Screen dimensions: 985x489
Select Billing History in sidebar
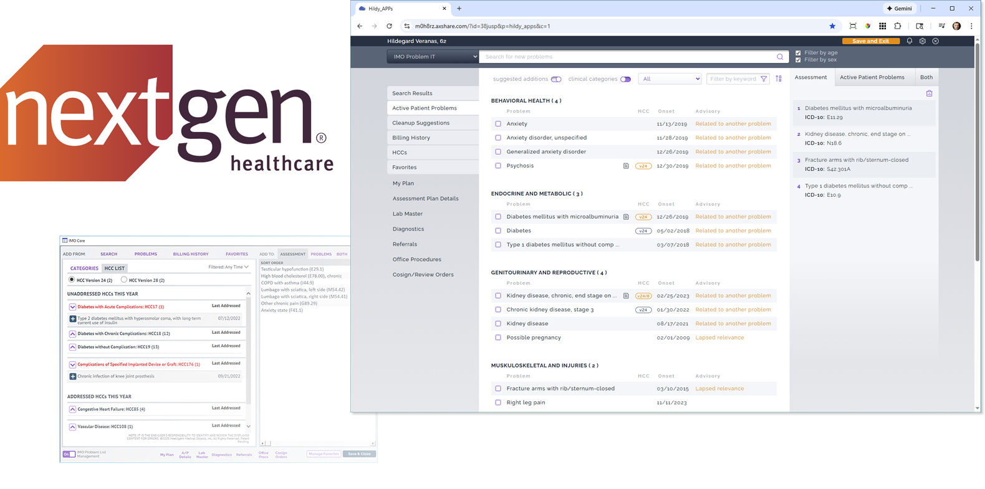[x=433, y=138]
